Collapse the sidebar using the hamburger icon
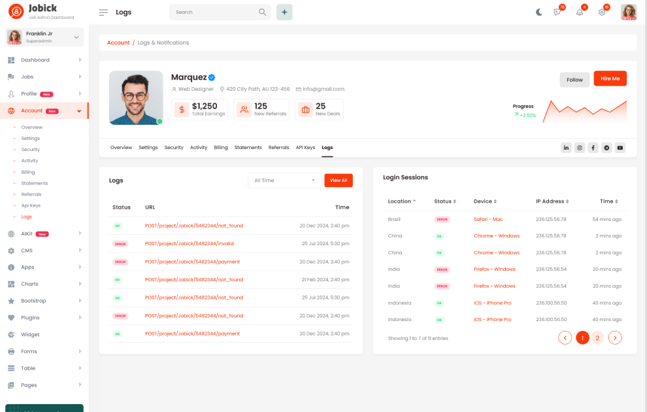 point(103,12)
